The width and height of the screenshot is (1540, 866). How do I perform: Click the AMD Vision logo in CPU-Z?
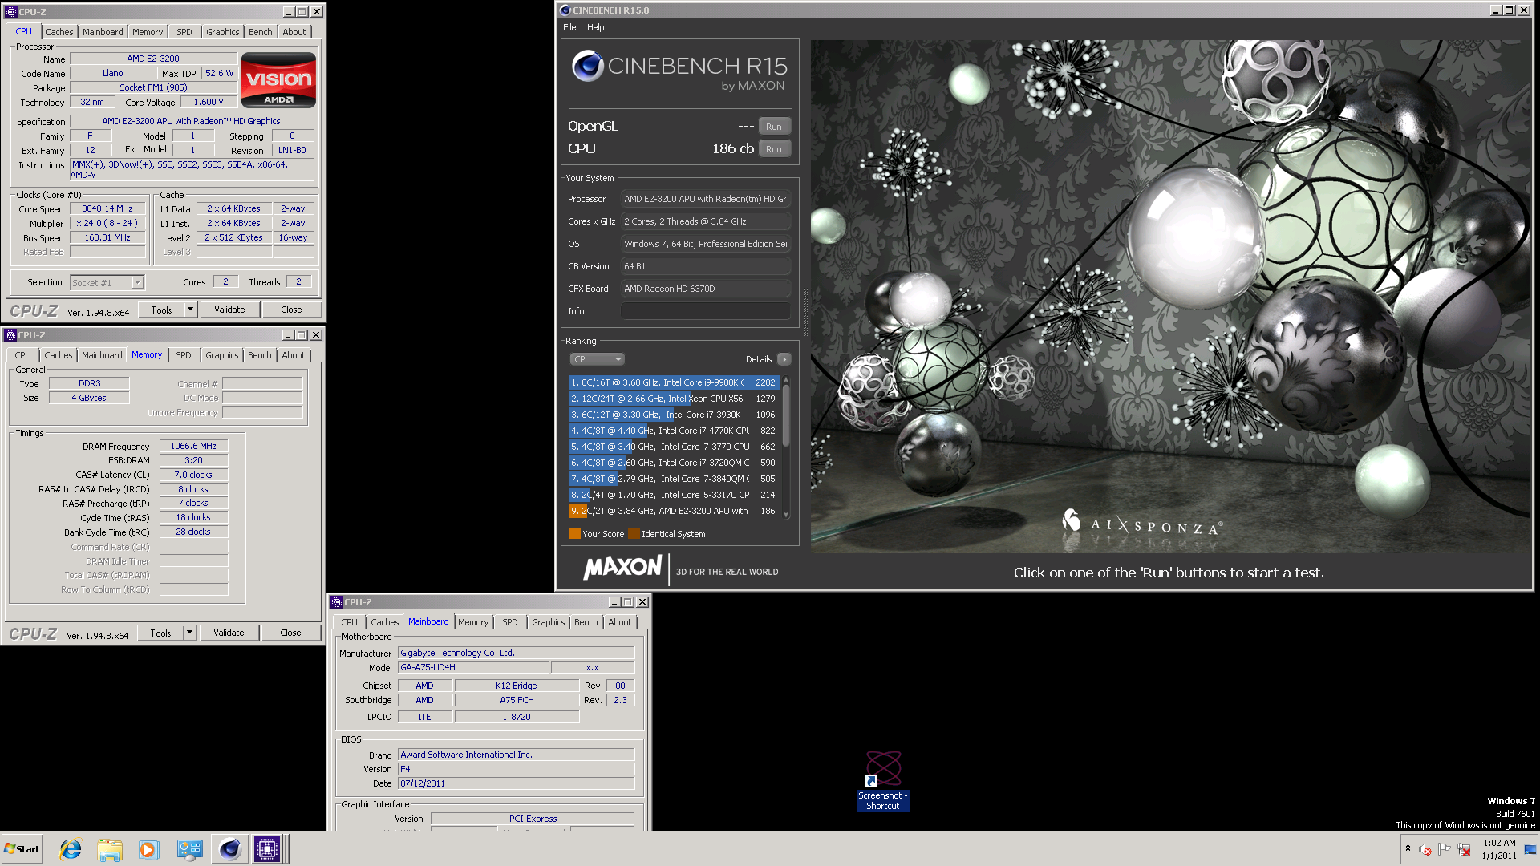point(278,80)
